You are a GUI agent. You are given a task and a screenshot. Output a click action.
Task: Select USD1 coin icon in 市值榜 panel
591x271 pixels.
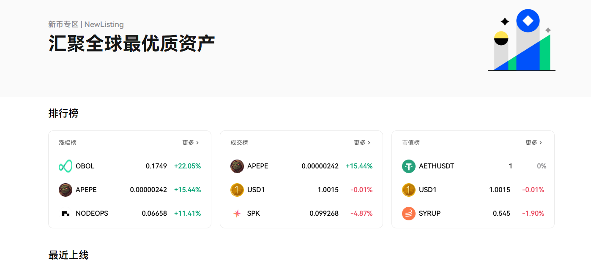[409, 190]
